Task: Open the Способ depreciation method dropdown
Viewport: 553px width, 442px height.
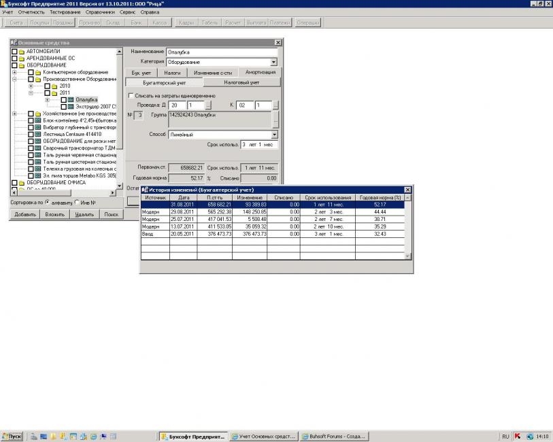Action: [273, 135]
